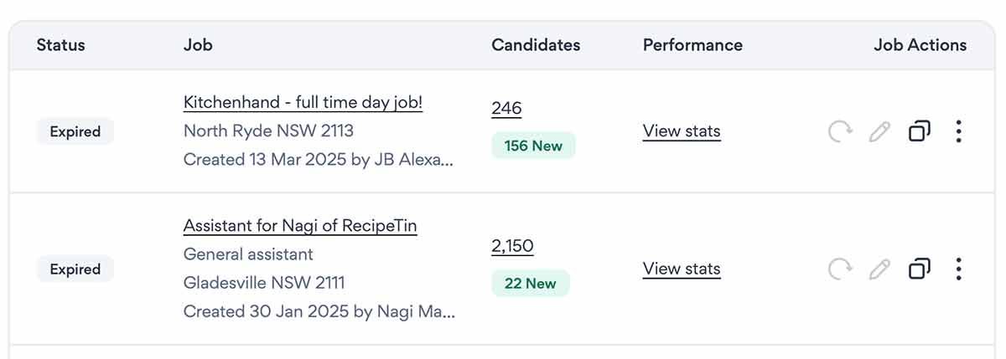1006x359 pixels.
Task: Open the 2,150 candidates count
Action: coord(512,246)
